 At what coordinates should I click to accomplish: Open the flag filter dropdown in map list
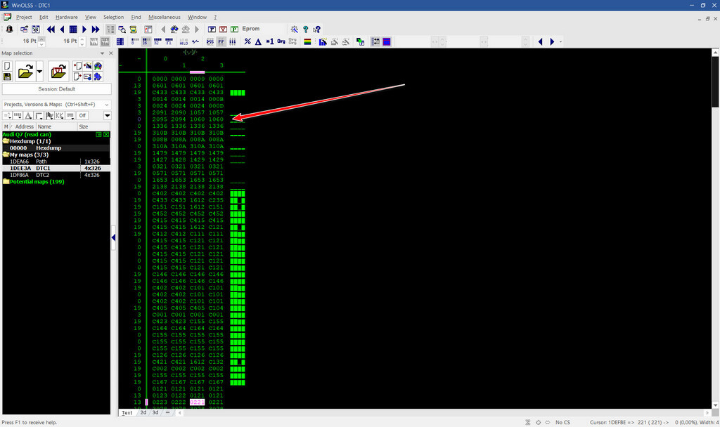[50, 116]
